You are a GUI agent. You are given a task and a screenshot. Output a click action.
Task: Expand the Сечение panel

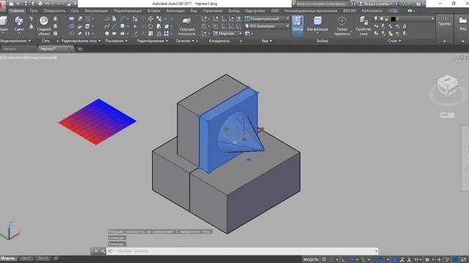(185, 41)
